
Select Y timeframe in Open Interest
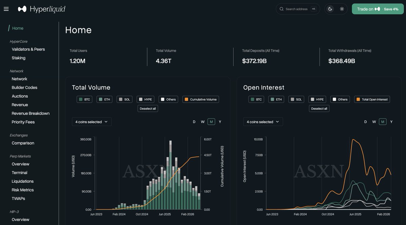pos(391,122)
